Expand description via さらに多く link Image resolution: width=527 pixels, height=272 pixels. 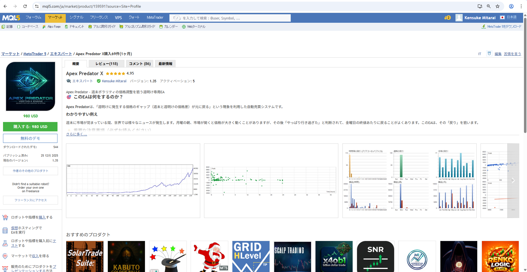click(x=76, y=134)
